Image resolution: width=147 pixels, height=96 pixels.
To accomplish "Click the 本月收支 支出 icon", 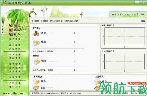I will [x=36, y=88].
